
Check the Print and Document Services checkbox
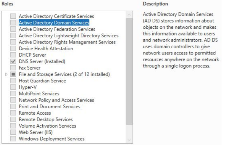pyautogui.click(x=13, y=106)
